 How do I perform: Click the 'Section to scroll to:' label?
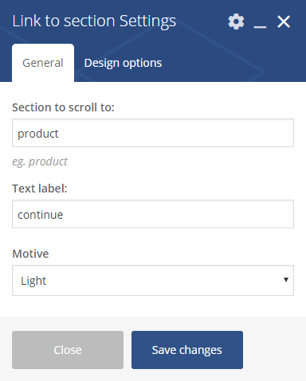(x=63, y=107)
